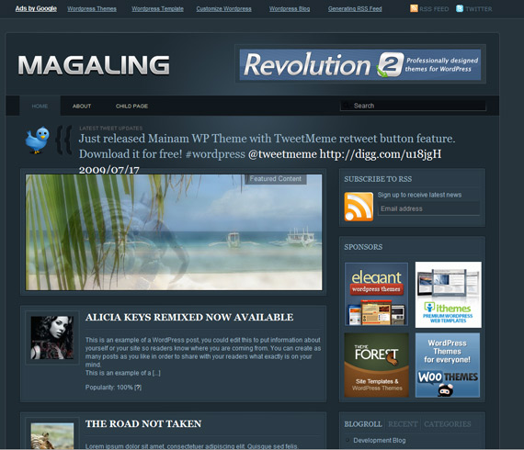
Task: Click the SPONSORS heading
Action: pos(363,247)
